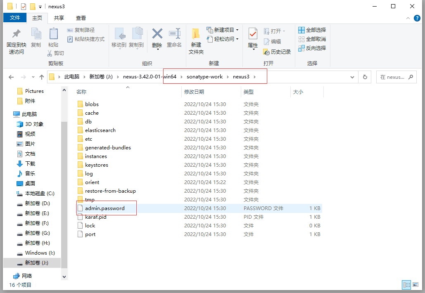The image size is (425, 293).
Task: Click Edit (编辑) in ribbon
Action: (x=272, y=41)
